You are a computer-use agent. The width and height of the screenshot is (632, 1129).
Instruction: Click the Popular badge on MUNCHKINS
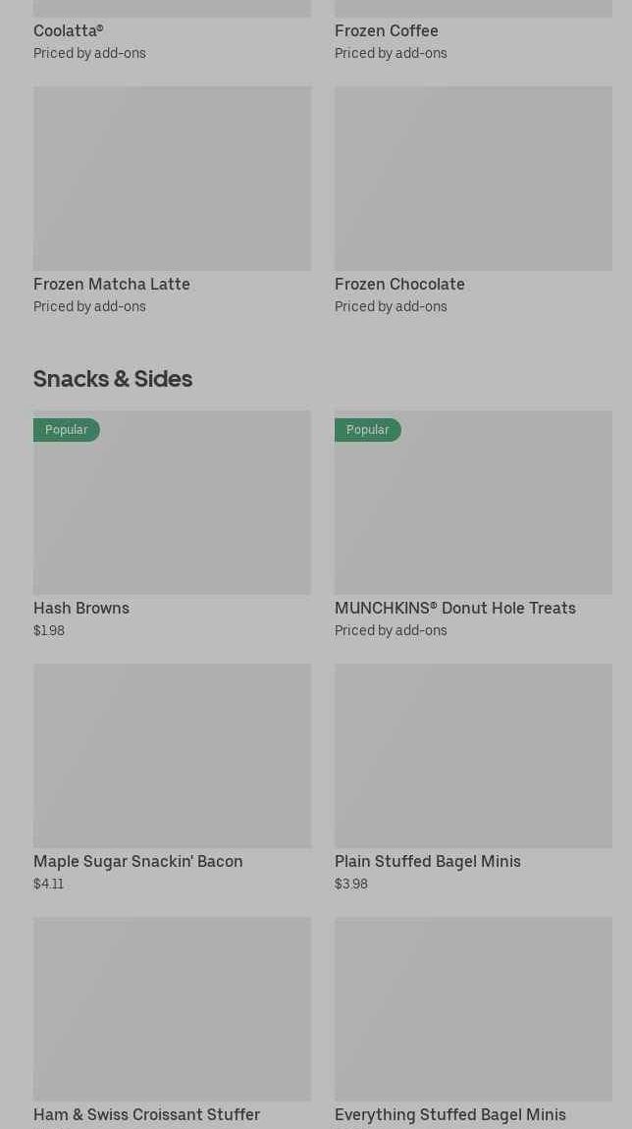click(368, 430)
